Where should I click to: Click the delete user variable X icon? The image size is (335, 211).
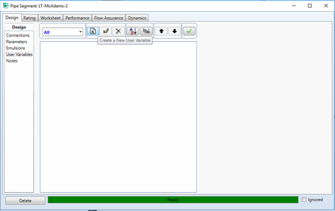tap(118, 31)
